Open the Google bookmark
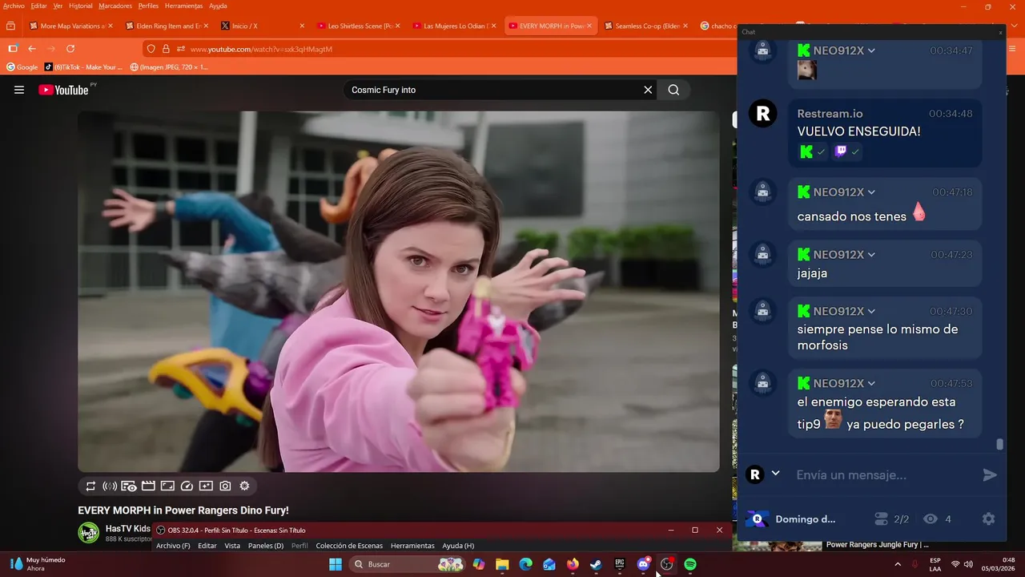 click(x=22, y=67)
